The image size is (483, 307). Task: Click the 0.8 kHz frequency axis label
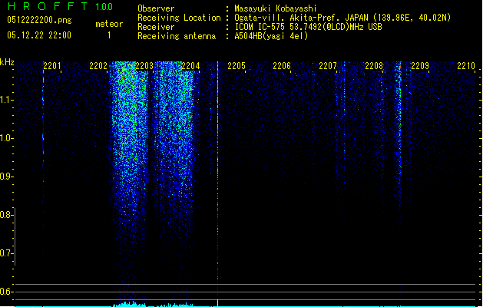(x=6, y=215)
